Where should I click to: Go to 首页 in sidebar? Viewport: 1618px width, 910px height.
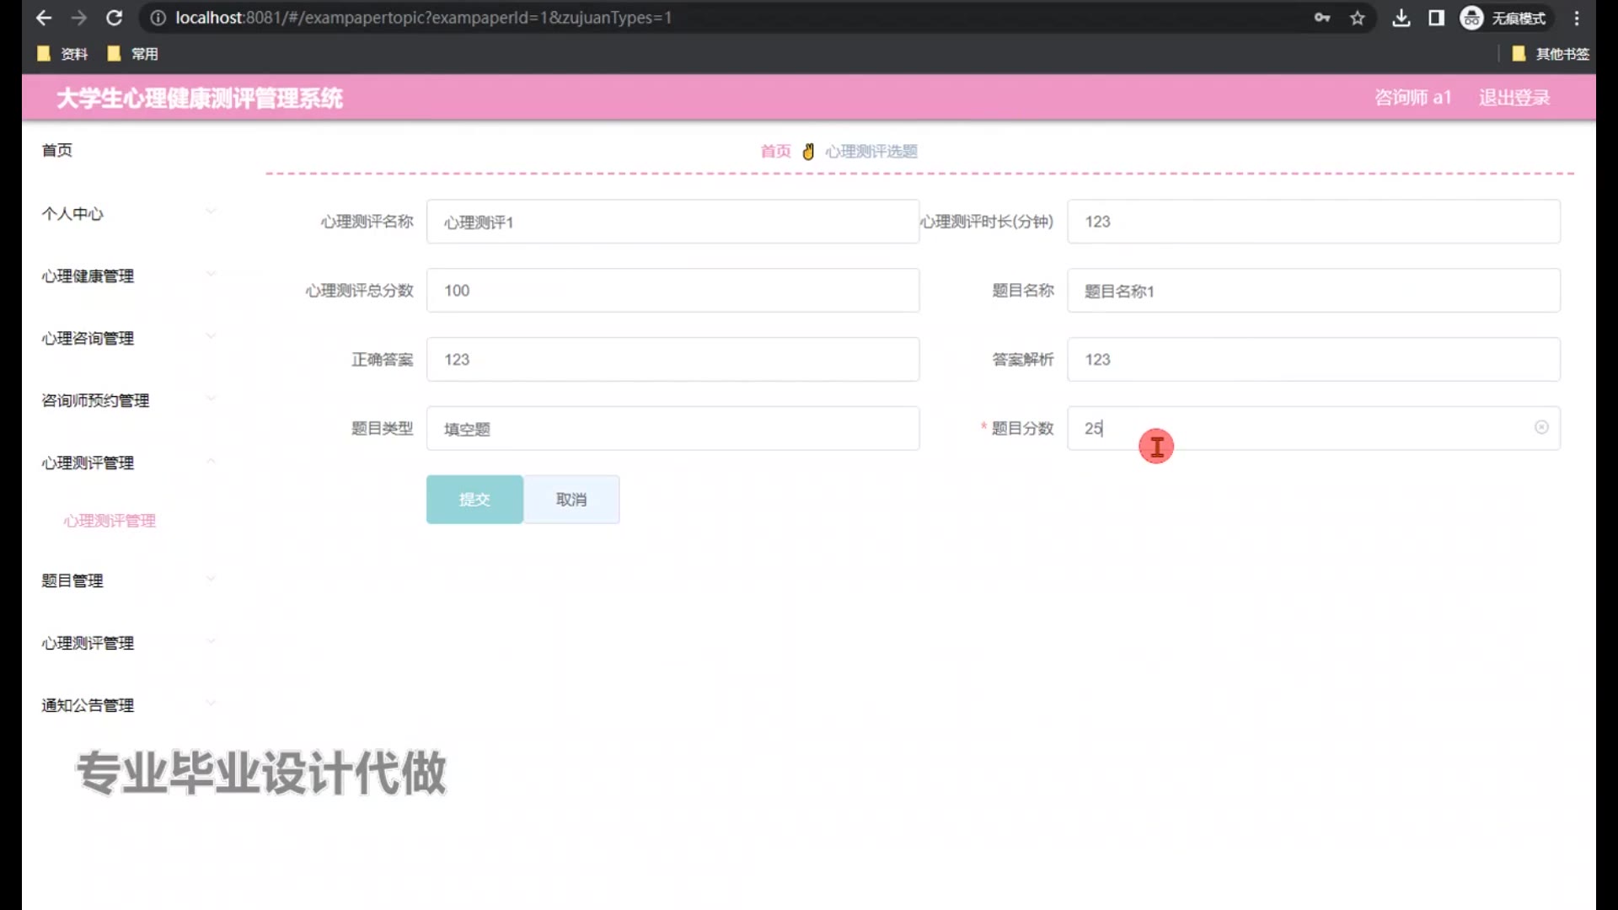tap(57, 150)
